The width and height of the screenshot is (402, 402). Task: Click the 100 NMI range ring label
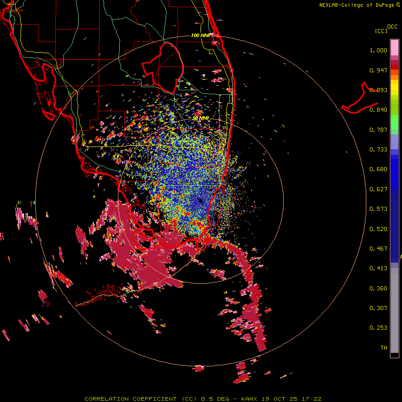pos(201,35)
